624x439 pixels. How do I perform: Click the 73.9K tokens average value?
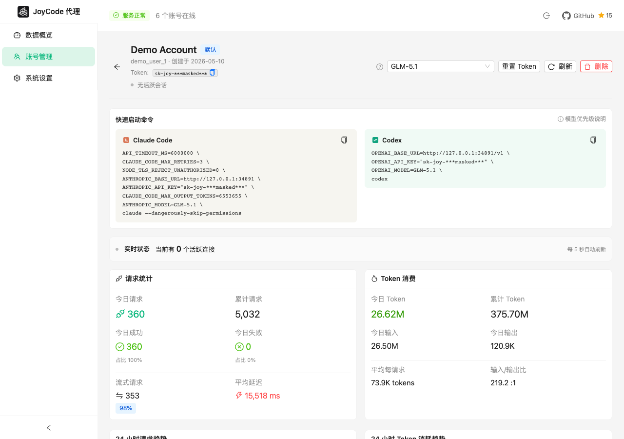pos(393,383)
